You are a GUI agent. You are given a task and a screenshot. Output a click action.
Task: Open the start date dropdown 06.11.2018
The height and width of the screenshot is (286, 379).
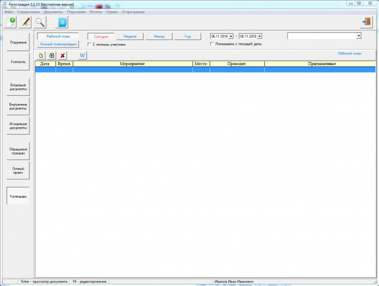tap(231, 36)
